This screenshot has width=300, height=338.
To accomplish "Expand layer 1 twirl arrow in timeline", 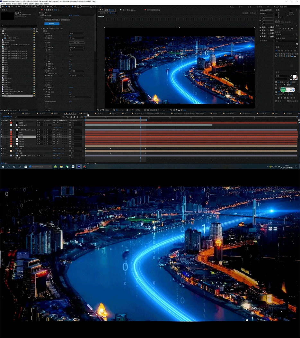I will point(9,123).
